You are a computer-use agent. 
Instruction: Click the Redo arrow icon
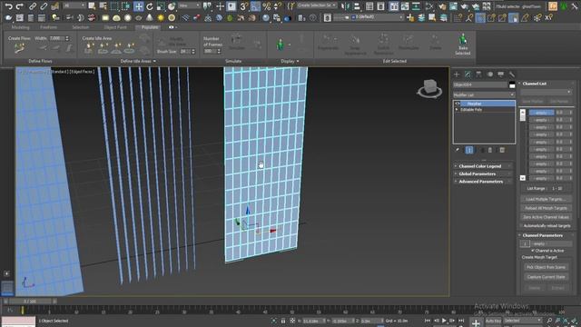20,6
